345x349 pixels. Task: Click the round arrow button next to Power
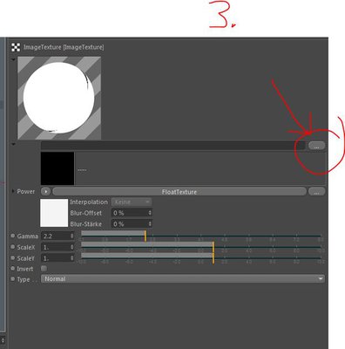tap(45, 192)
